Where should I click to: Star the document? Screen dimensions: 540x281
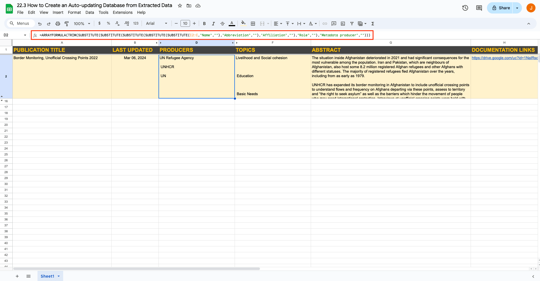tap(180, 6)
